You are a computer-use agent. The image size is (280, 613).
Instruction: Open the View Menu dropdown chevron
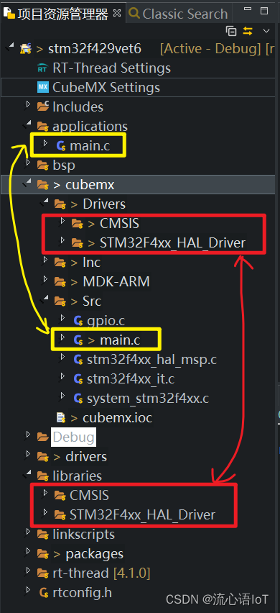click(x=266, y=31)
